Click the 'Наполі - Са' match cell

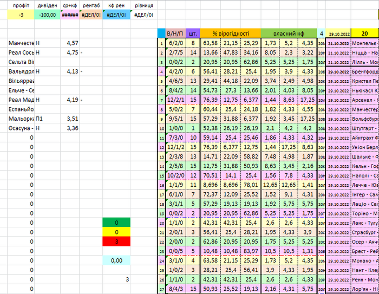[364, 175]
